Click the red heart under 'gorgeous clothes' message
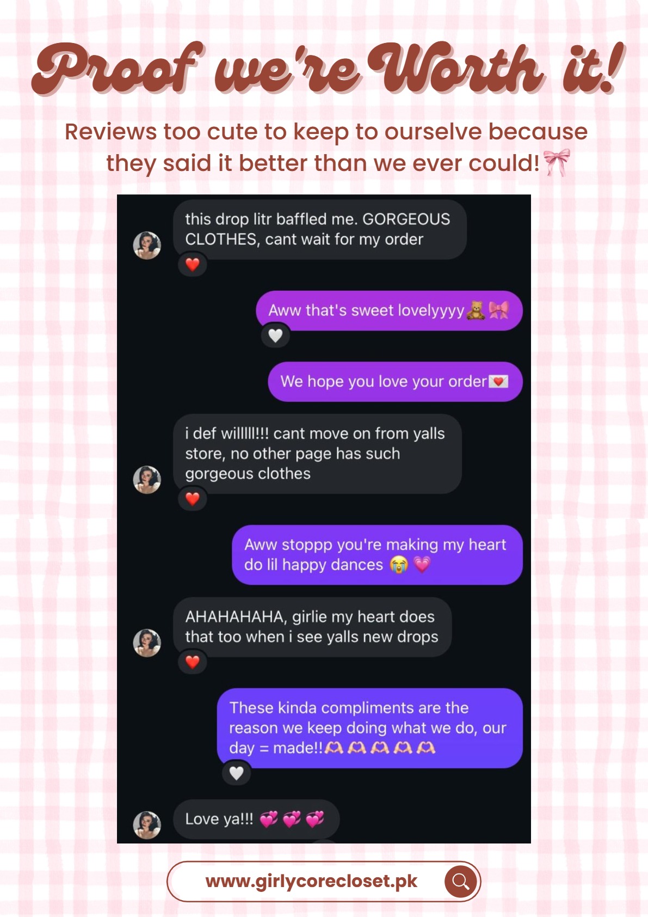 pos(193,499)
